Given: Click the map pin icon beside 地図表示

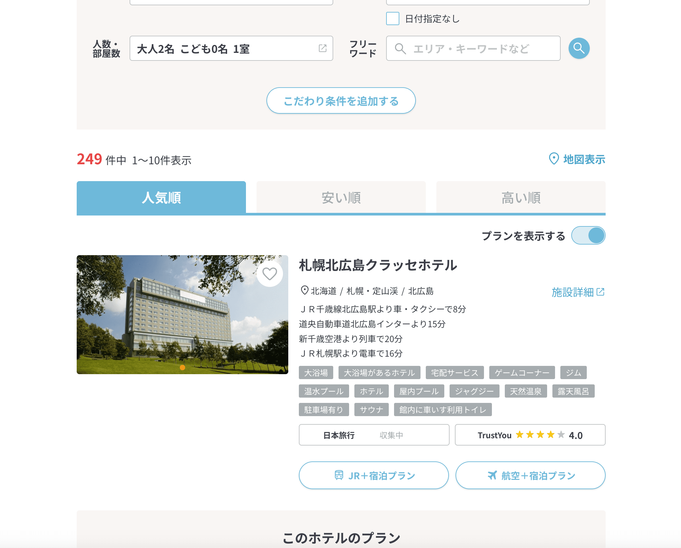Looking at the screenshot, I should (554, 159).
